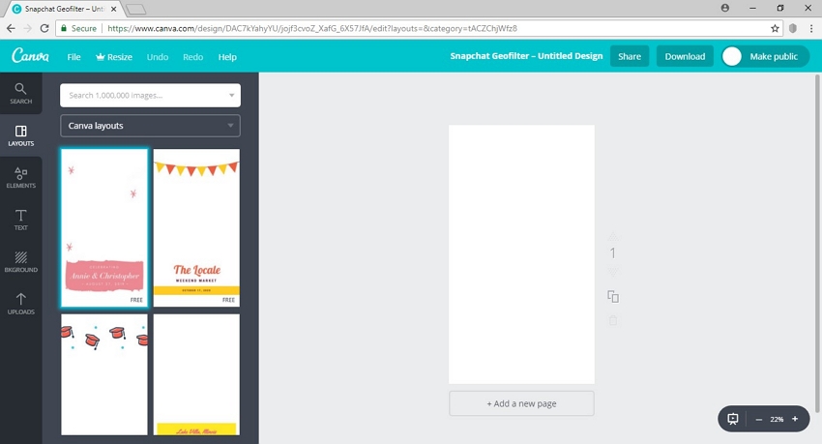The width and height of the screenshot is (822, 444).
Task: Open the Bkground panel
Action: (x=20, y=261)
